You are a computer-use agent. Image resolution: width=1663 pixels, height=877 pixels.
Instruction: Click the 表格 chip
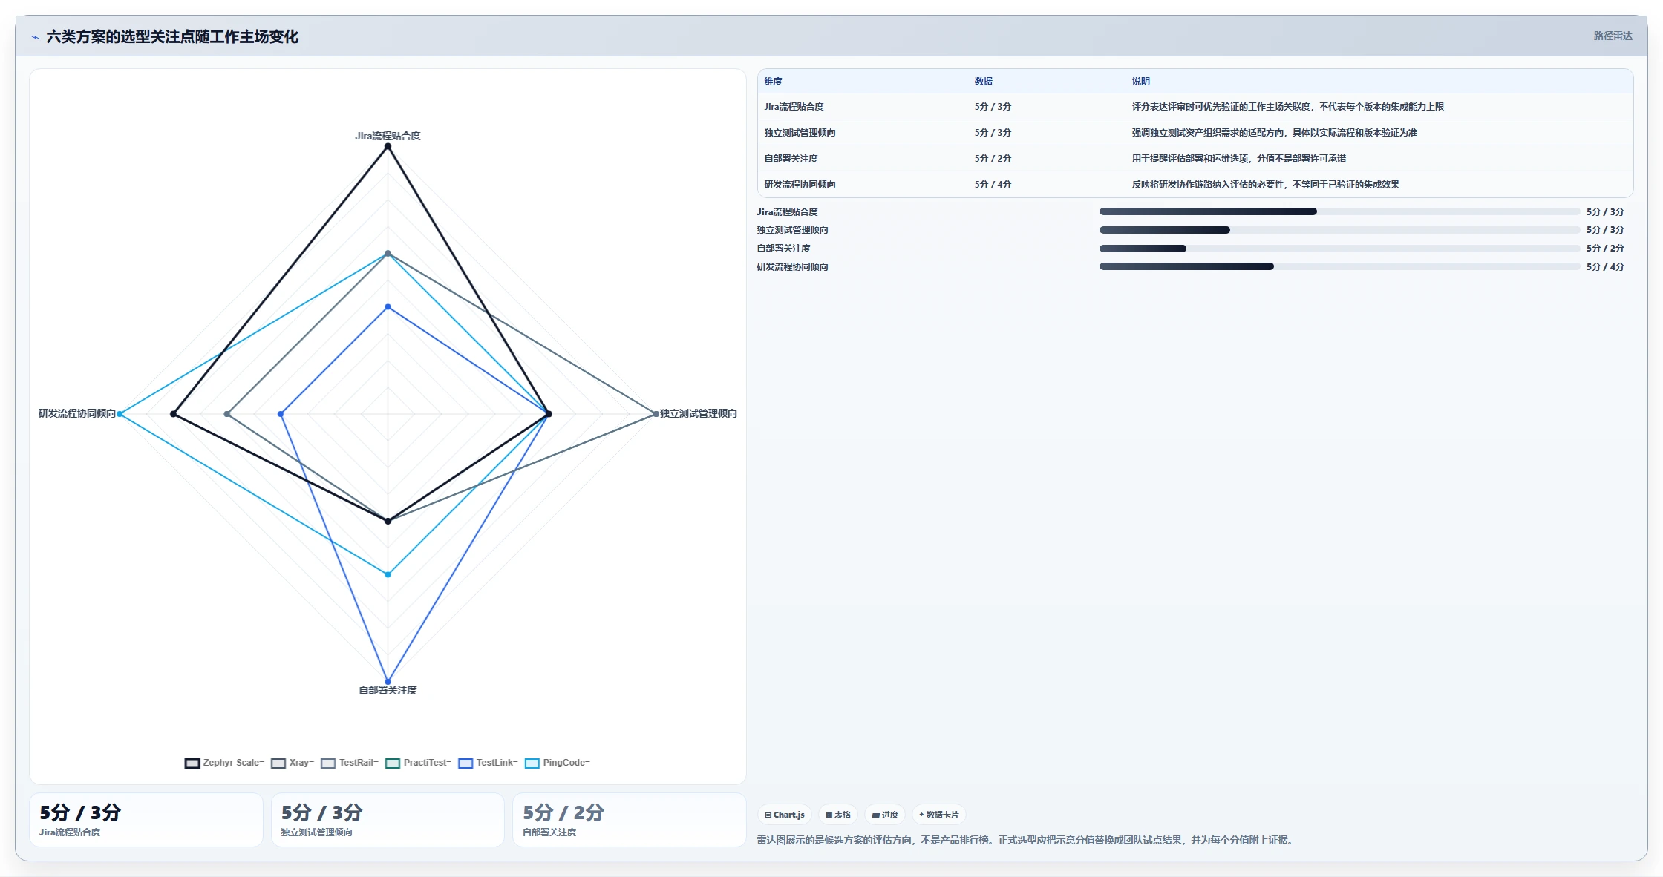[x=838, y=815]
